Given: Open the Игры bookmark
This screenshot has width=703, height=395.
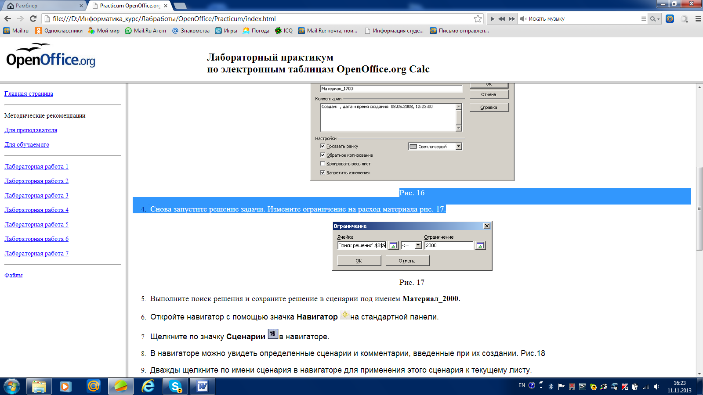Looking at the screenshot, I should click(x=226, y=31).
